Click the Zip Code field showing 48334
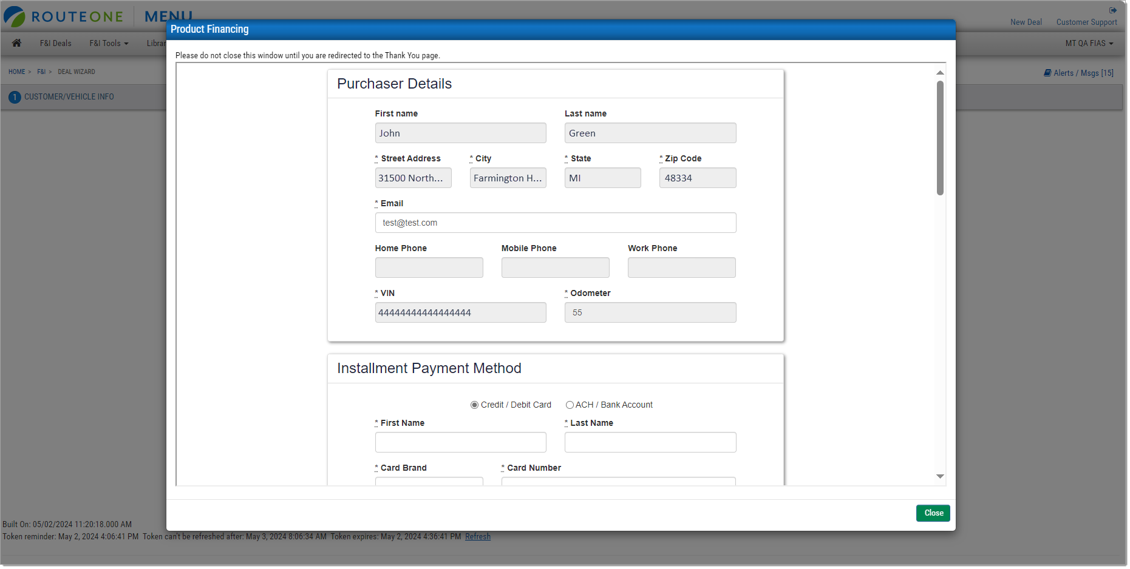 [698, 178]
